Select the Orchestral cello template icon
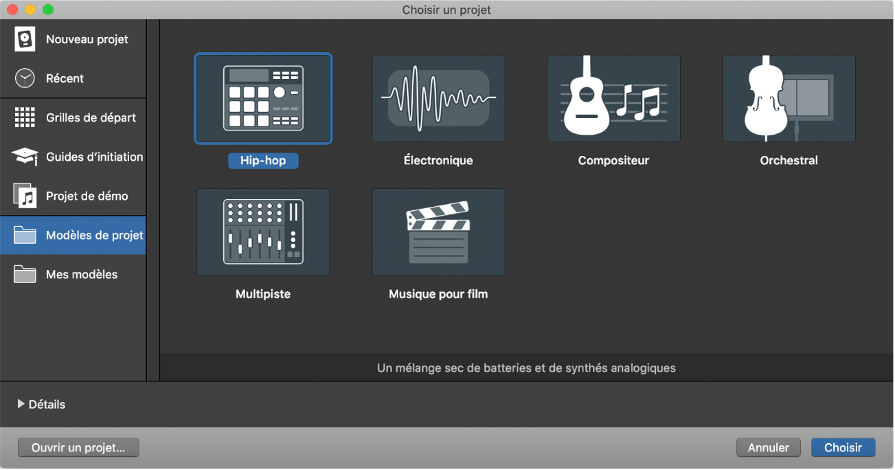This screenshot has width=895, height=470. click(789, 98)
